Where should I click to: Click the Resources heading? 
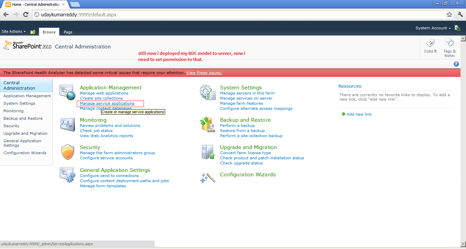350,86
